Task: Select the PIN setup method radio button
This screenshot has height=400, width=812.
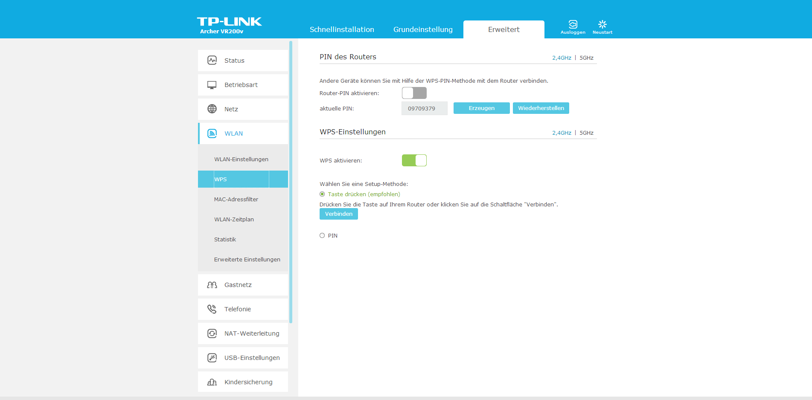Action: click(322, 235)
